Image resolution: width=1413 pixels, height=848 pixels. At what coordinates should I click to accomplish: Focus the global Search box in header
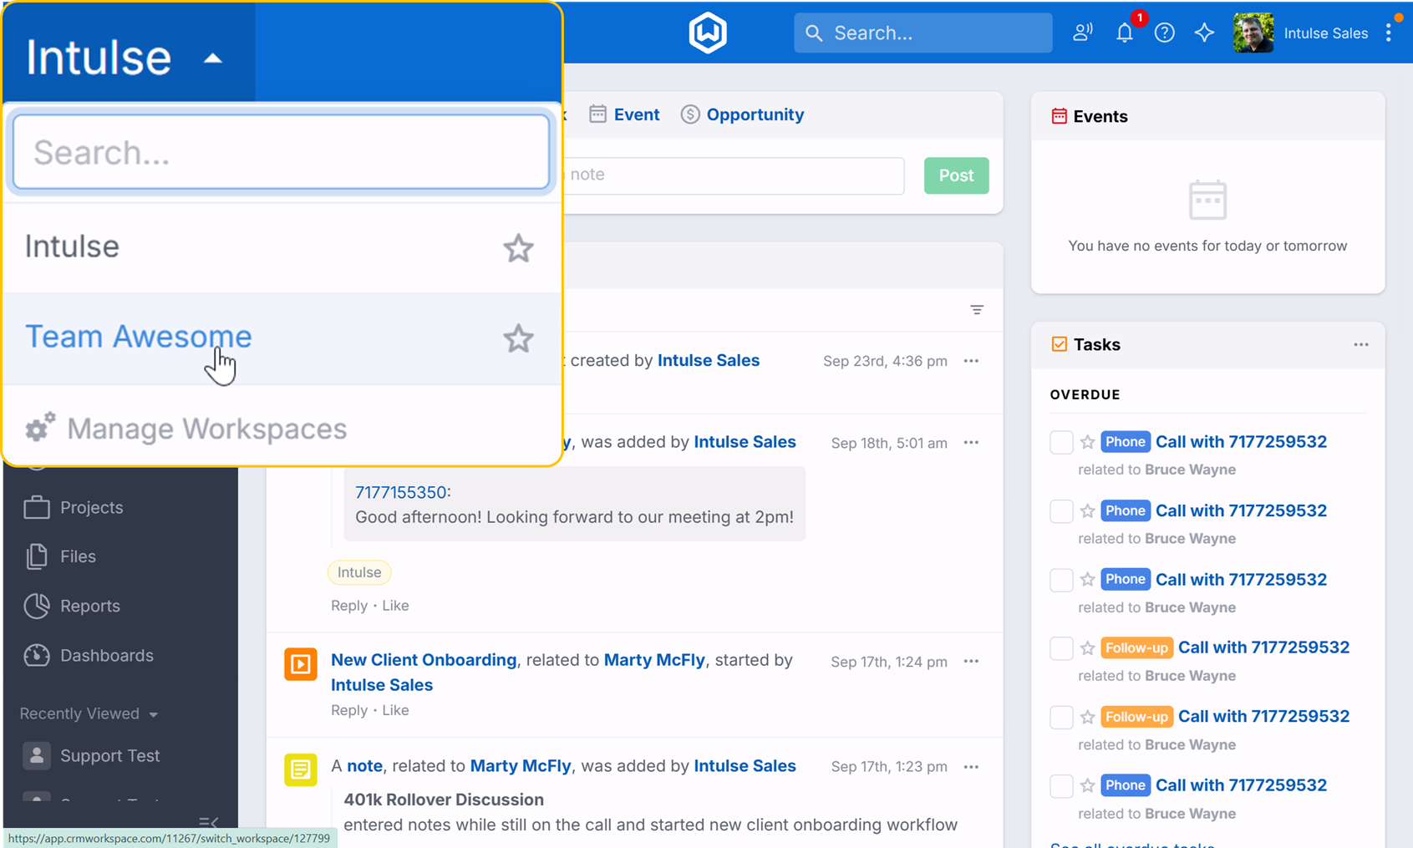coord(923,33)
